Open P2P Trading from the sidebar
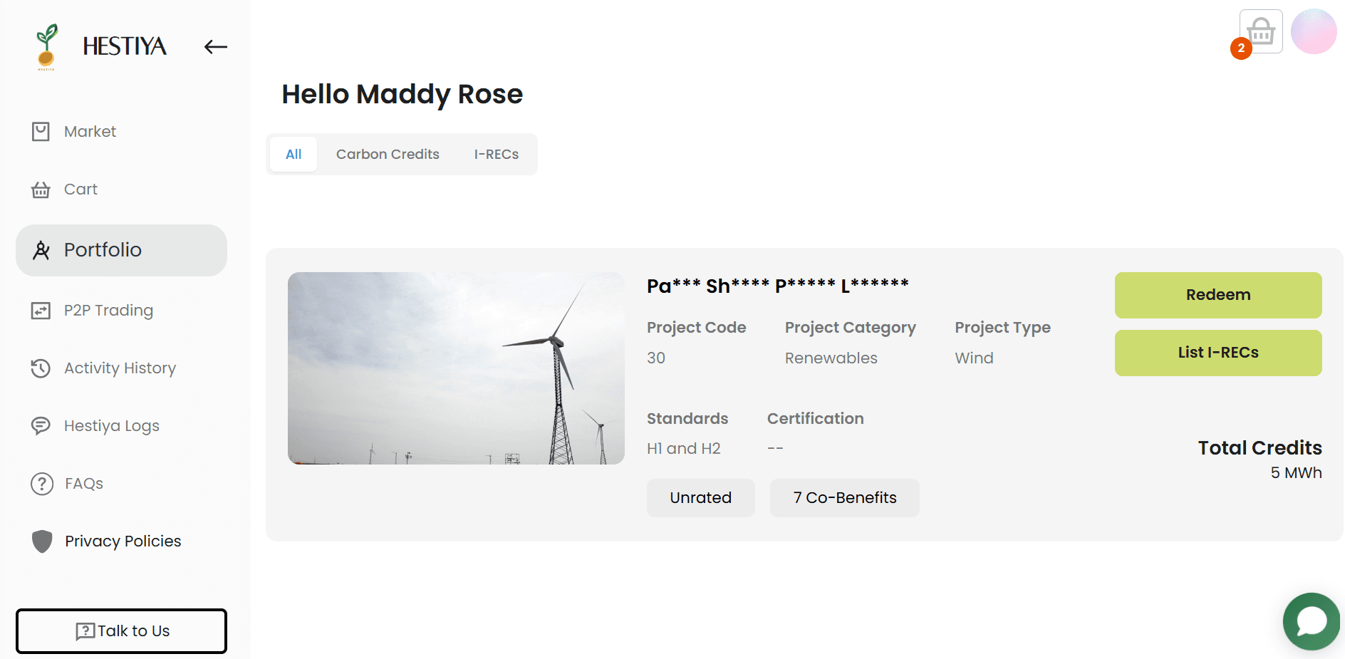The width and height of the screenshot is (1345, 659). pos(40,310)
